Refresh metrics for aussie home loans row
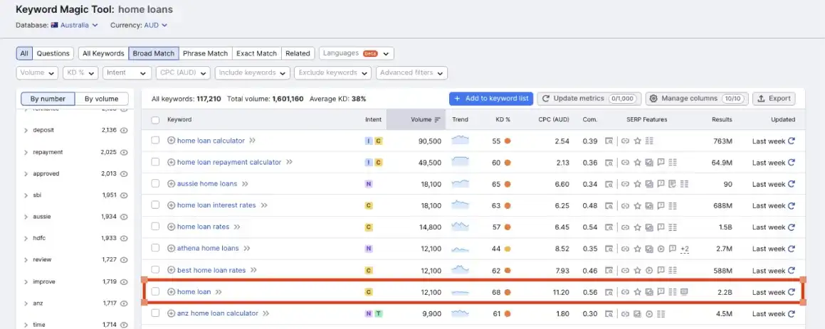825x329 pixels. click(792, 184)
